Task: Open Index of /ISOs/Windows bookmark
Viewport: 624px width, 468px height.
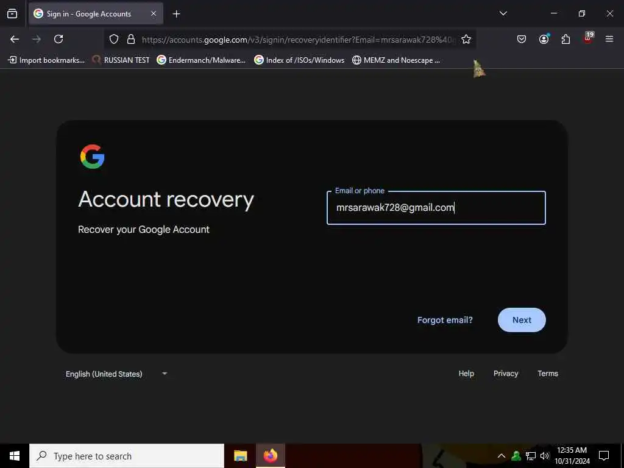Action: click(299, 60)
